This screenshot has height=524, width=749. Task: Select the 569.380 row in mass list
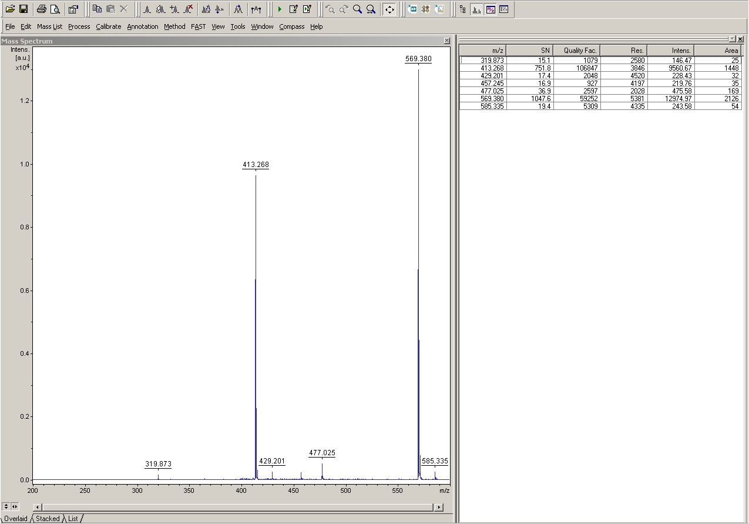pyautogui.click(x=600, y=99)
